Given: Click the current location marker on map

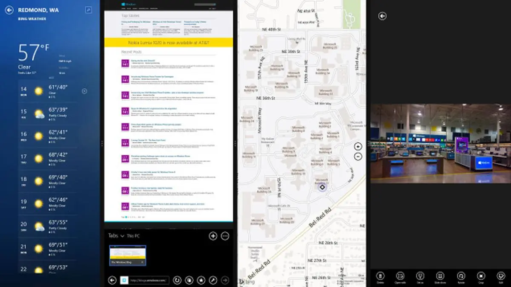Looking at the screenshot, I should point(322,187).
